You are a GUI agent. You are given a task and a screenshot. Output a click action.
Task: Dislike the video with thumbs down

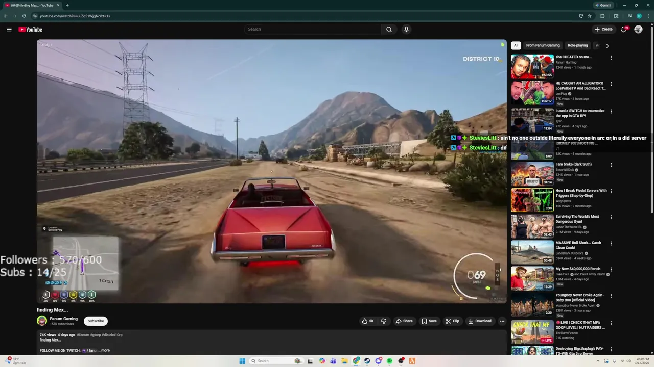click(x=384, y=321)
